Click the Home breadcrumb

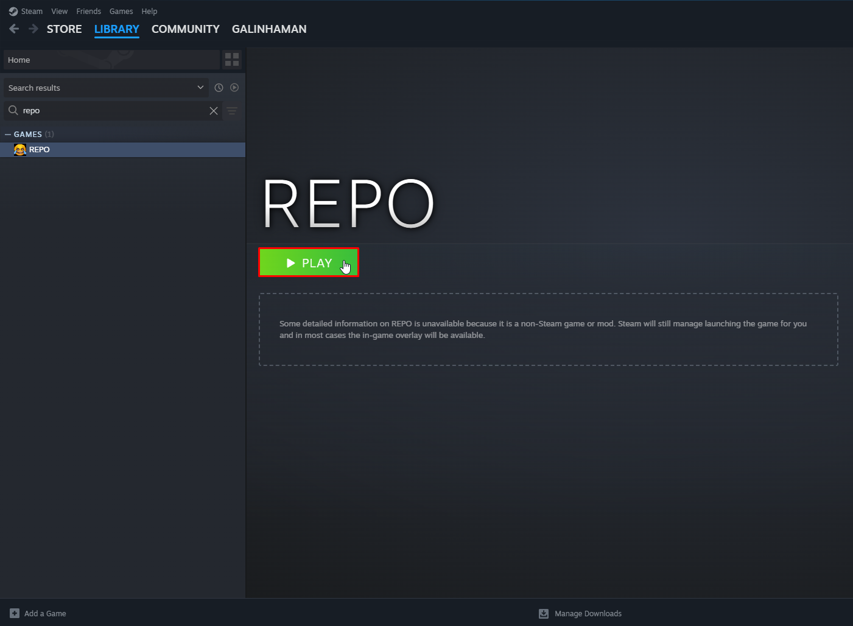[18, 59]
